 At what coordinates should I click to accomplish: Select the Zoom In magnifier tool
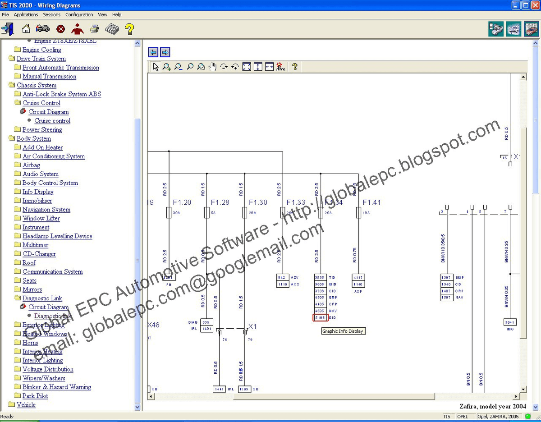coord(167,67)
